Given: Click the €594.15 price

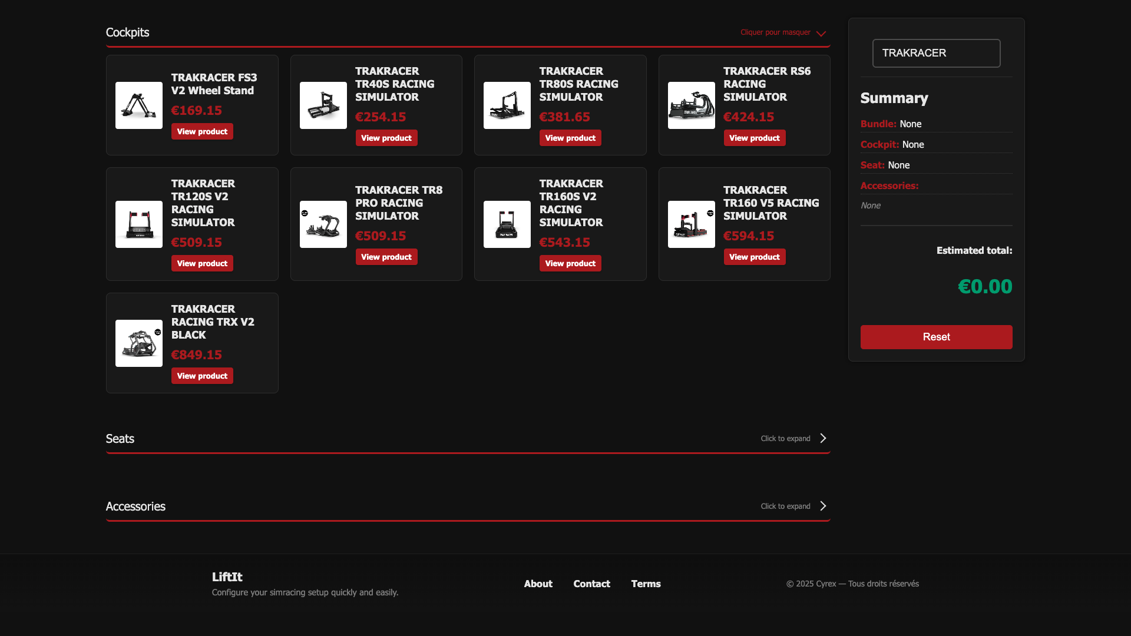Looking at the screenshot, I should pyautogui.click(x=749, y=236).
